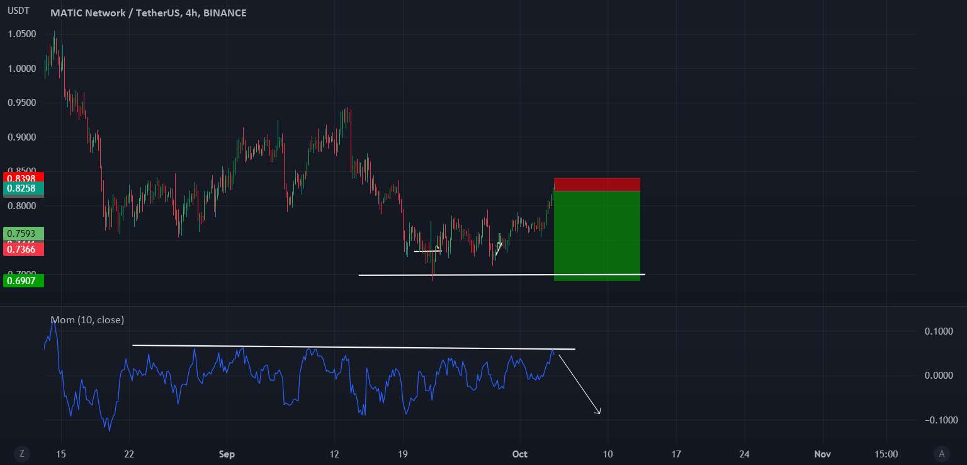Image resolution: width=967 pixels, height=465 pixels.
Task: Click the green 0.6907 price label
Action: point(23,281)
